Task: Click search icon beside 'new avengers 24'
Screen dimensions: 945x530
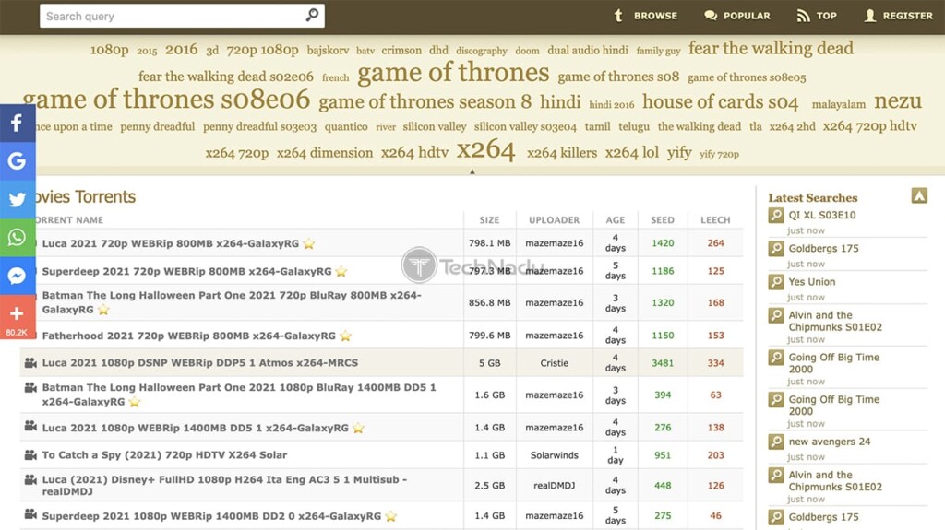Action: click(x=776, y=442)
